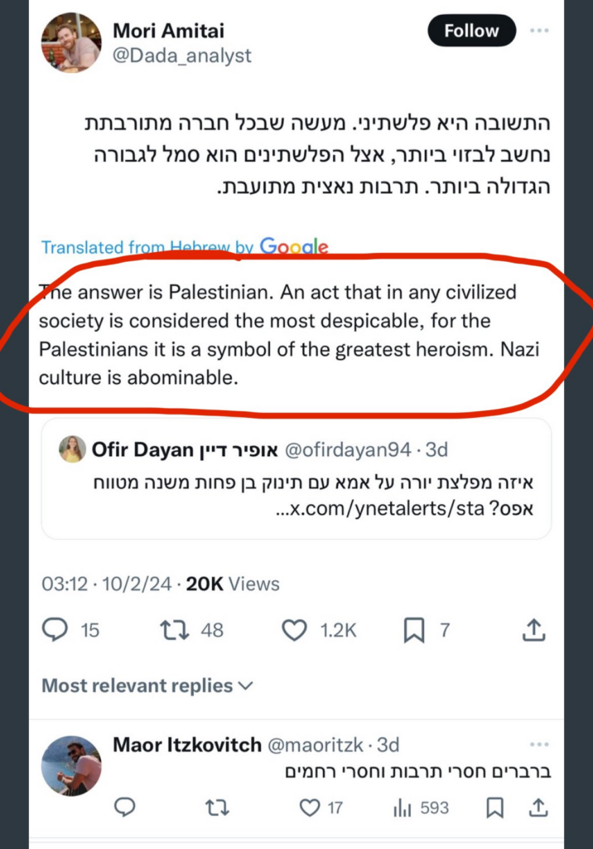The width and height of the screenshot is (593, 849).
Task: View Mori Amitai's profile picture
Action: 70,43
